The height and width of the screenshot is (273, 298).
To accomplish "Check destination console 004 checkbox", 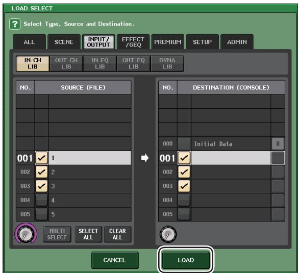I will coord(184,200).
